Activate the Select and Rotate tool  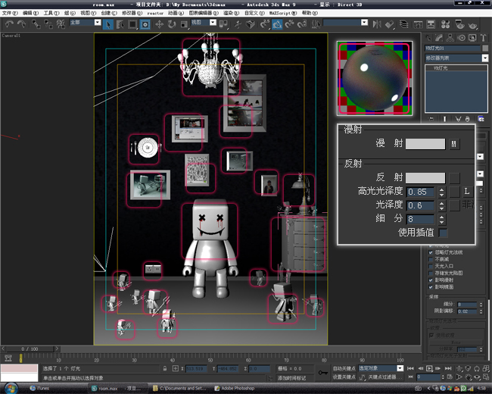172,24
